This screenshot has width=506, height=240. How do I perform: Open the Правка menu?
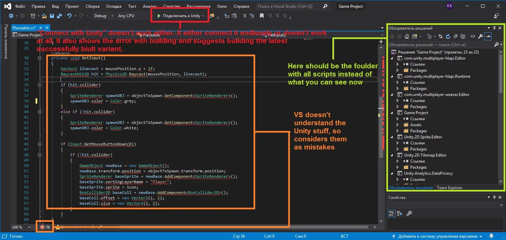[38, 6]
